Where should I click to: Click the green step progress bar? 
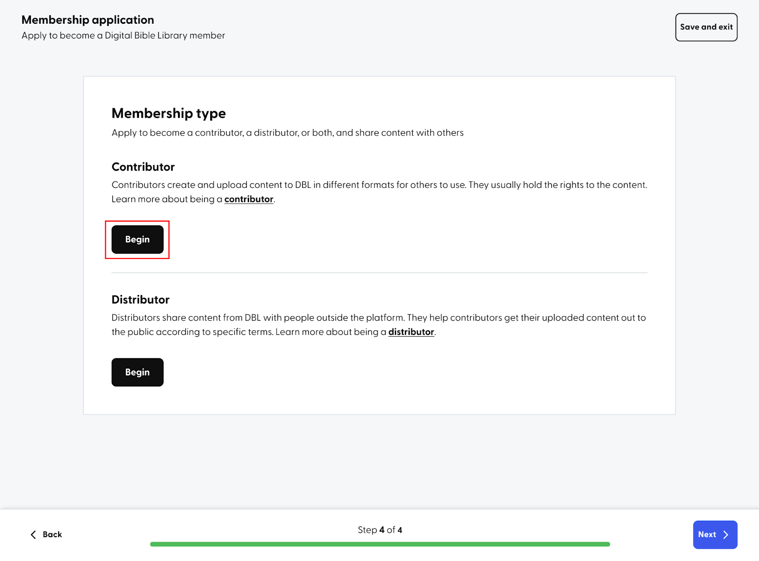(x=380, y=544)
